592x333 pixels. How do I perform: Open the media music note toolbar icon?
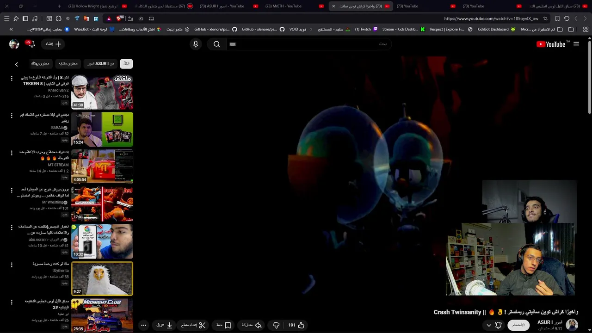[35, 18]
